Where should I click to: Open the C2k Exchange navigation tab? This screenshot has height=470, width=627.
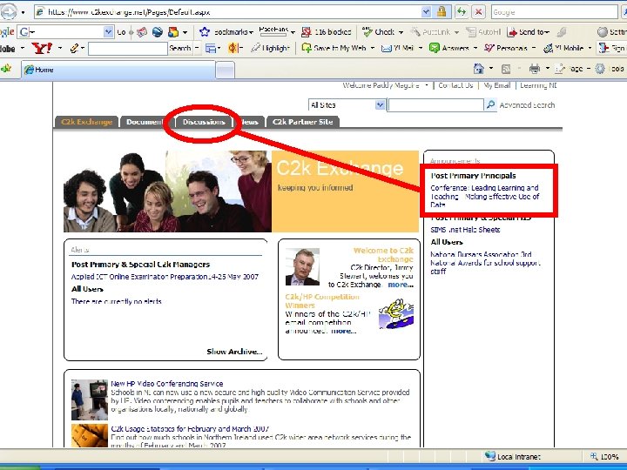(x=86, y=122)
